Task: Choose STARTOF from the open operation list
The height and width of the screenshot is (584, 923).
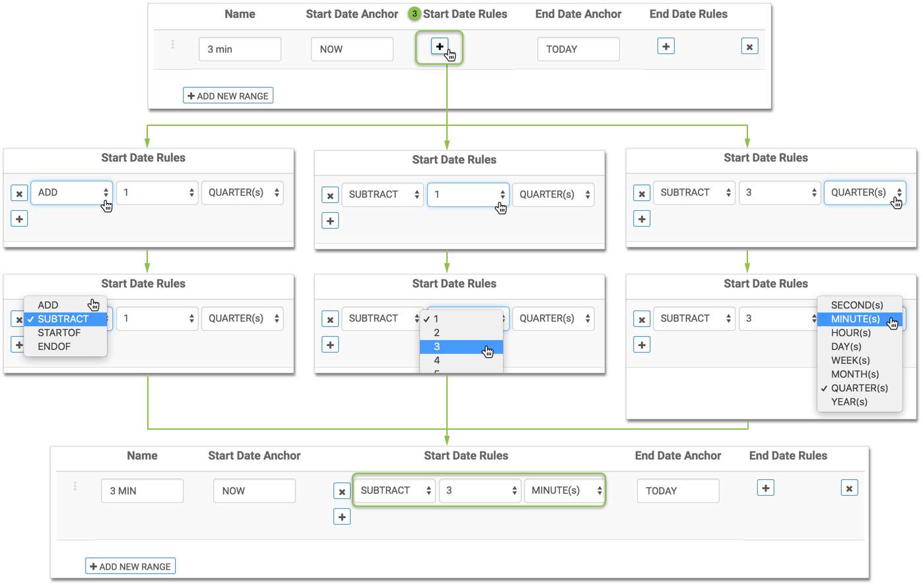Action: click(59, 333)
